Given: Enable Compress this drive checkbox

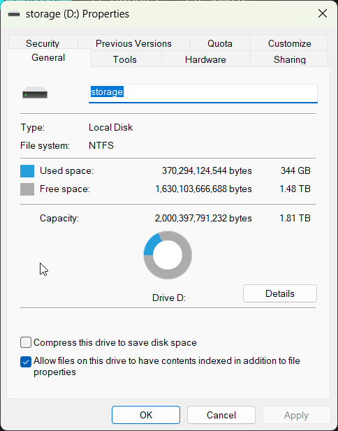Looking at the screenshot, I should coord(26,343).
